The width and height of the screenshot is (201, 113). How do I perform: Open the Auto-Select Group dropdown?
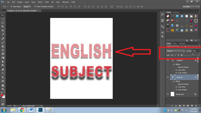[27, 6]
